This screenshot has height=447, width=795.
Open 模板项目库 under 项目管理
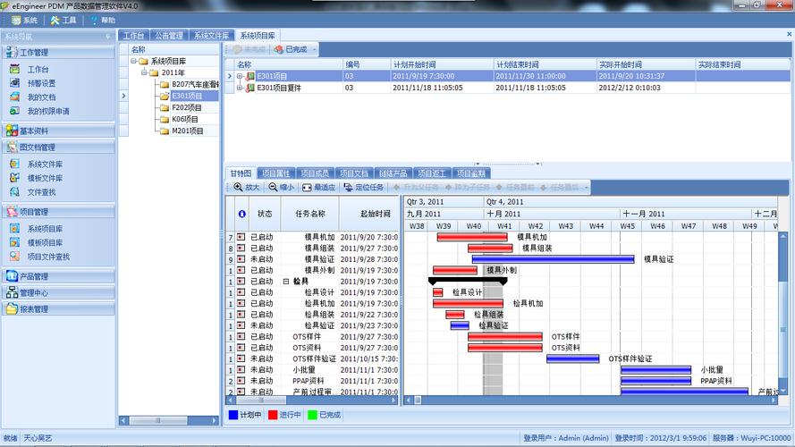[x=44, y=243]
